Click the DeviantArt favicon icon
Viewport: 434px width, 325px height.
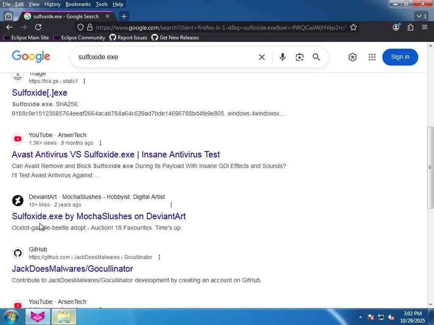click(x=18, y=201)
